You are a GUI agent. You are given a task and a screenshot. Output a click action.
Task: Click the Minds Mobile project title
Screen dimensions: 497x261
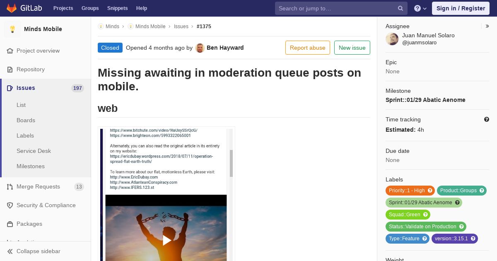43,29
